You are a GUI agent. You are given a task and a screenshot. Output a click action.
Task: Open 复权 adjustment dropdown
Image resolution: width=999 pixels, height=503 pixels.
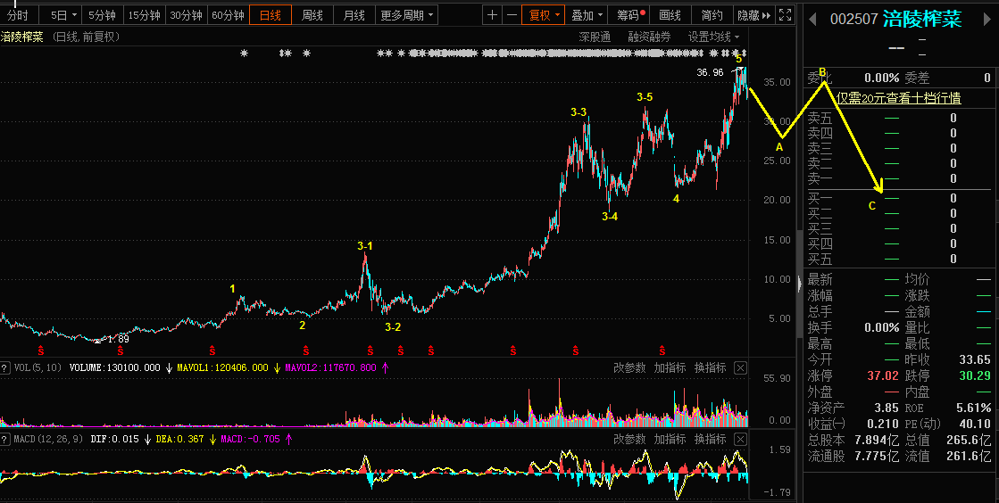[544, 14]
